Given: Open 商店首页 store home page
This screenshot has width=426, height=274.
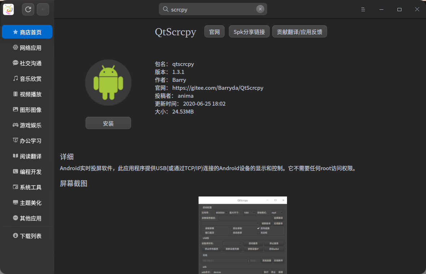Looking at the screenshot, I should coord(27,32).
